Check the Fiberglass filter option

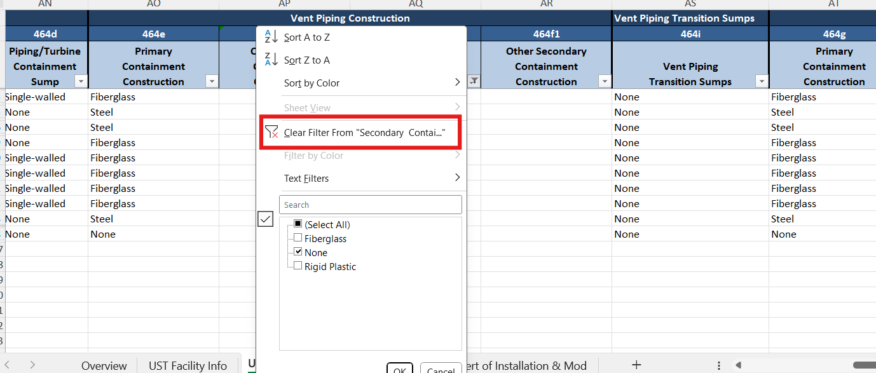[298, 238]
